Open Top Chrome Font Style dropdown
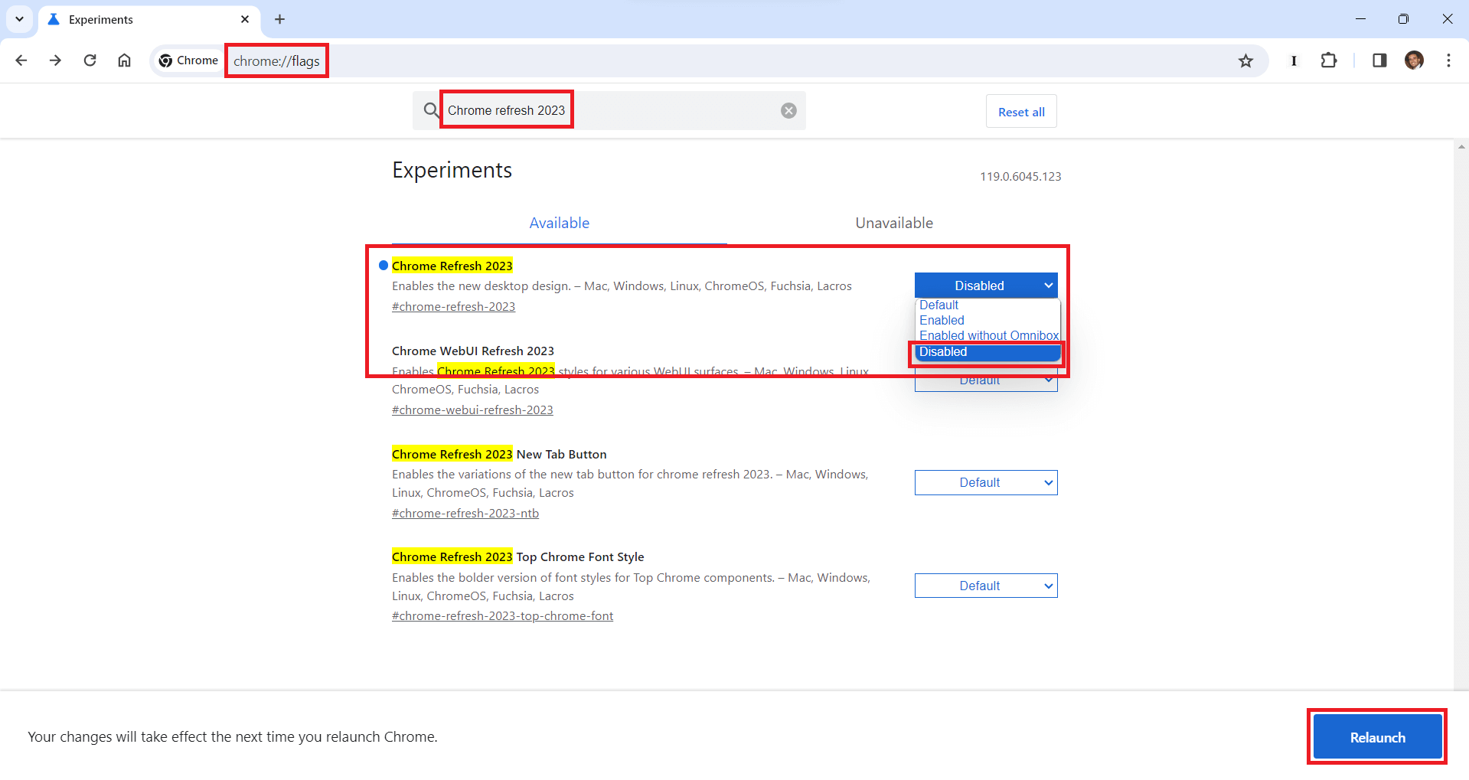 click(986, 586)
